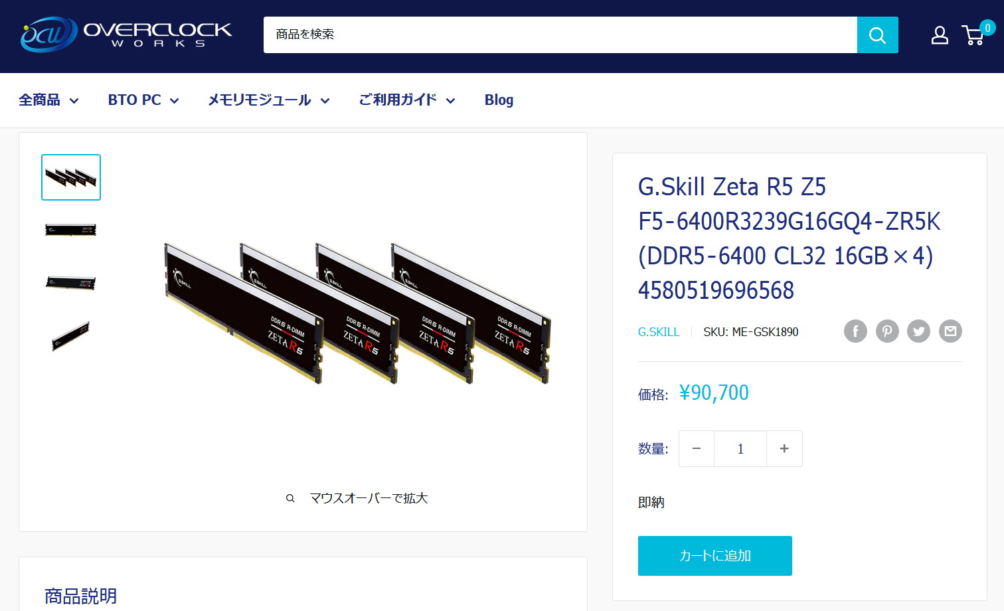The width and height of the screenshot is (1004, 611).
Task: Expand the メモリモジュール dropdown menu
Action: pos(269,100)
